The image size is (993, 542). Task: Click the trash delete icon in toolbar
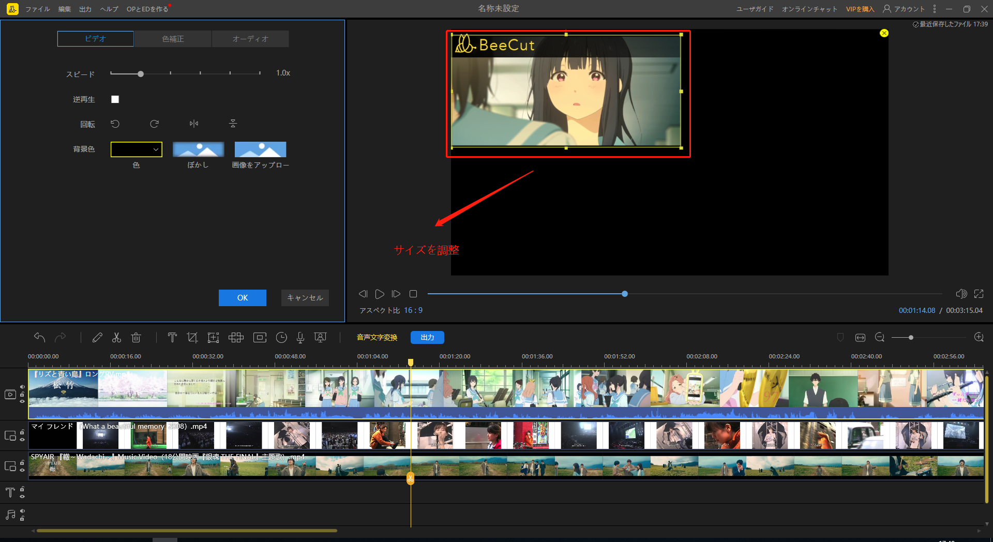(136, 338)
